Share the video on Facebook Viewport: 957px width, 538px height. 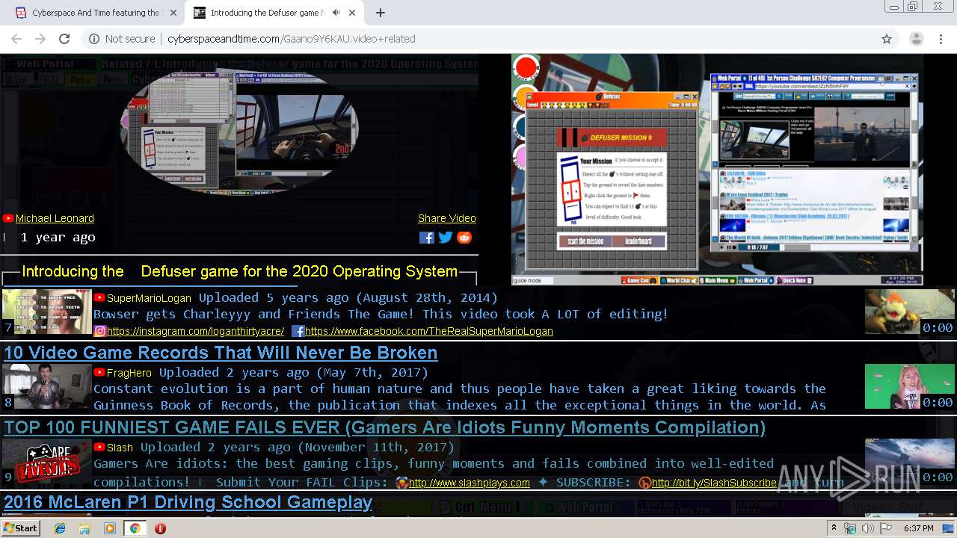point(426,238)
